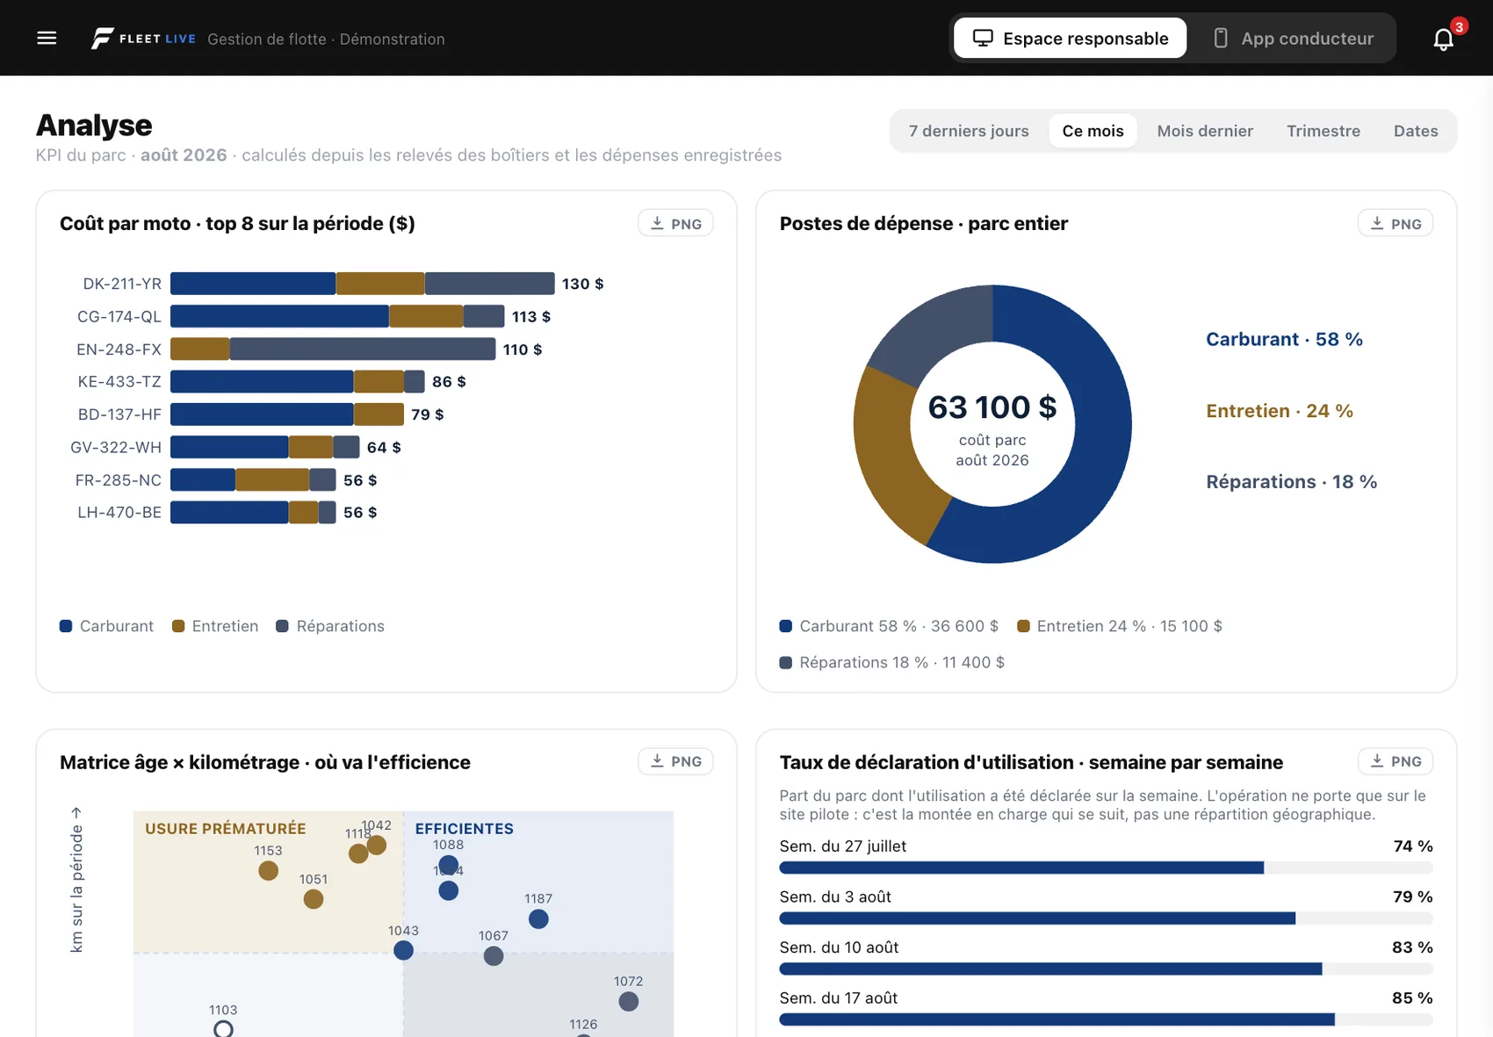Click the Sem. du 27 juillet progress bar
1493x1037 pixels.
(1106, 868)
